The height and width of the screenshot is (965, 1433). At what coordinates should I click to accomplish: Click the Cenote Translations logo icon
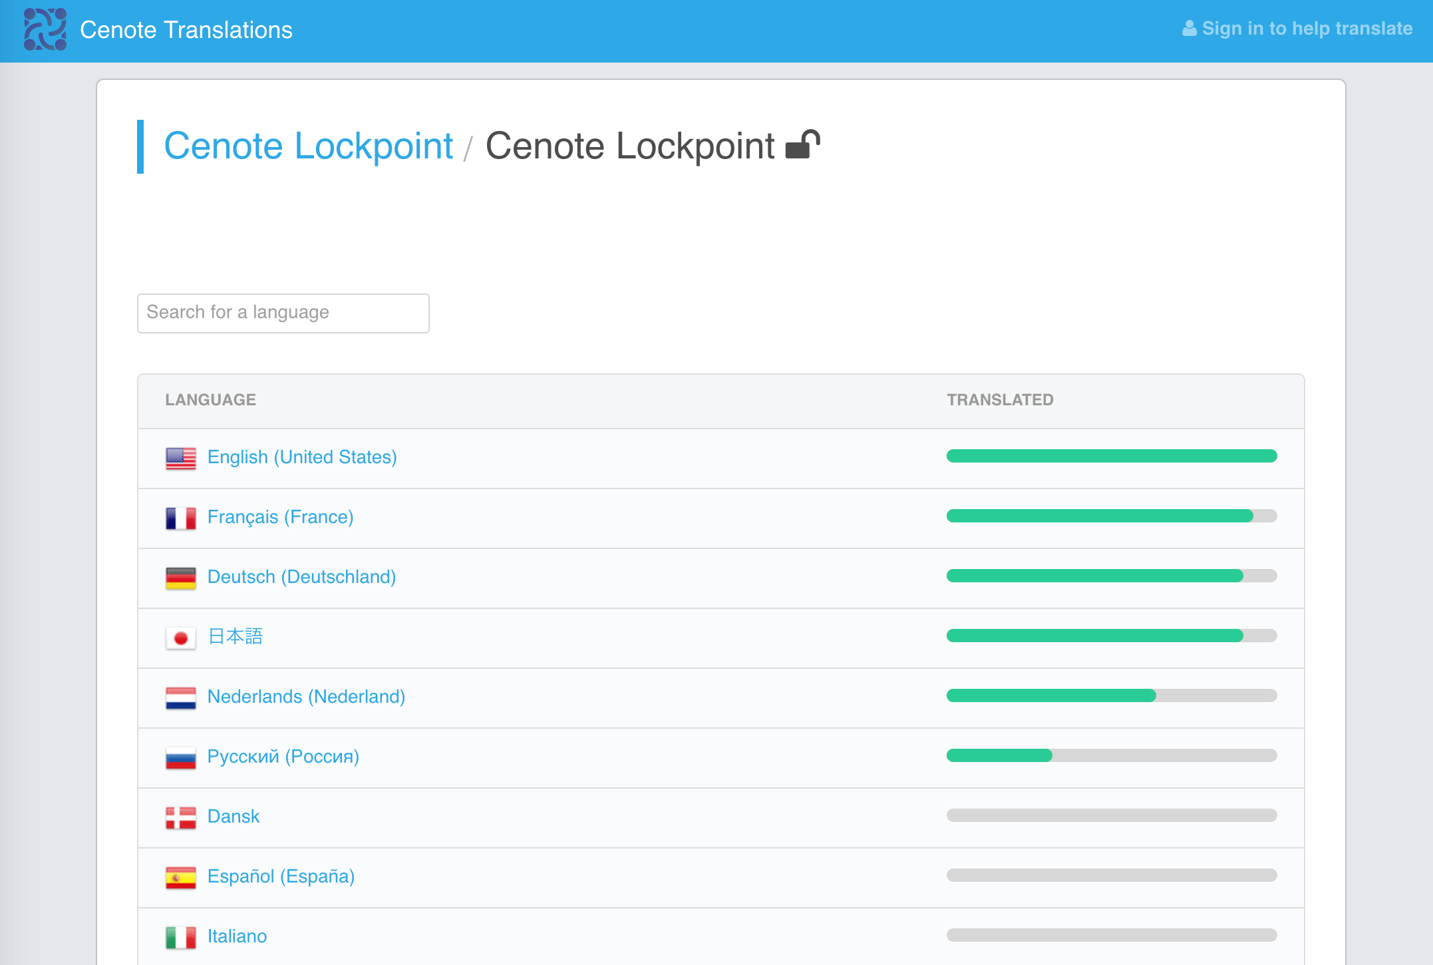(x=45, y=29)
